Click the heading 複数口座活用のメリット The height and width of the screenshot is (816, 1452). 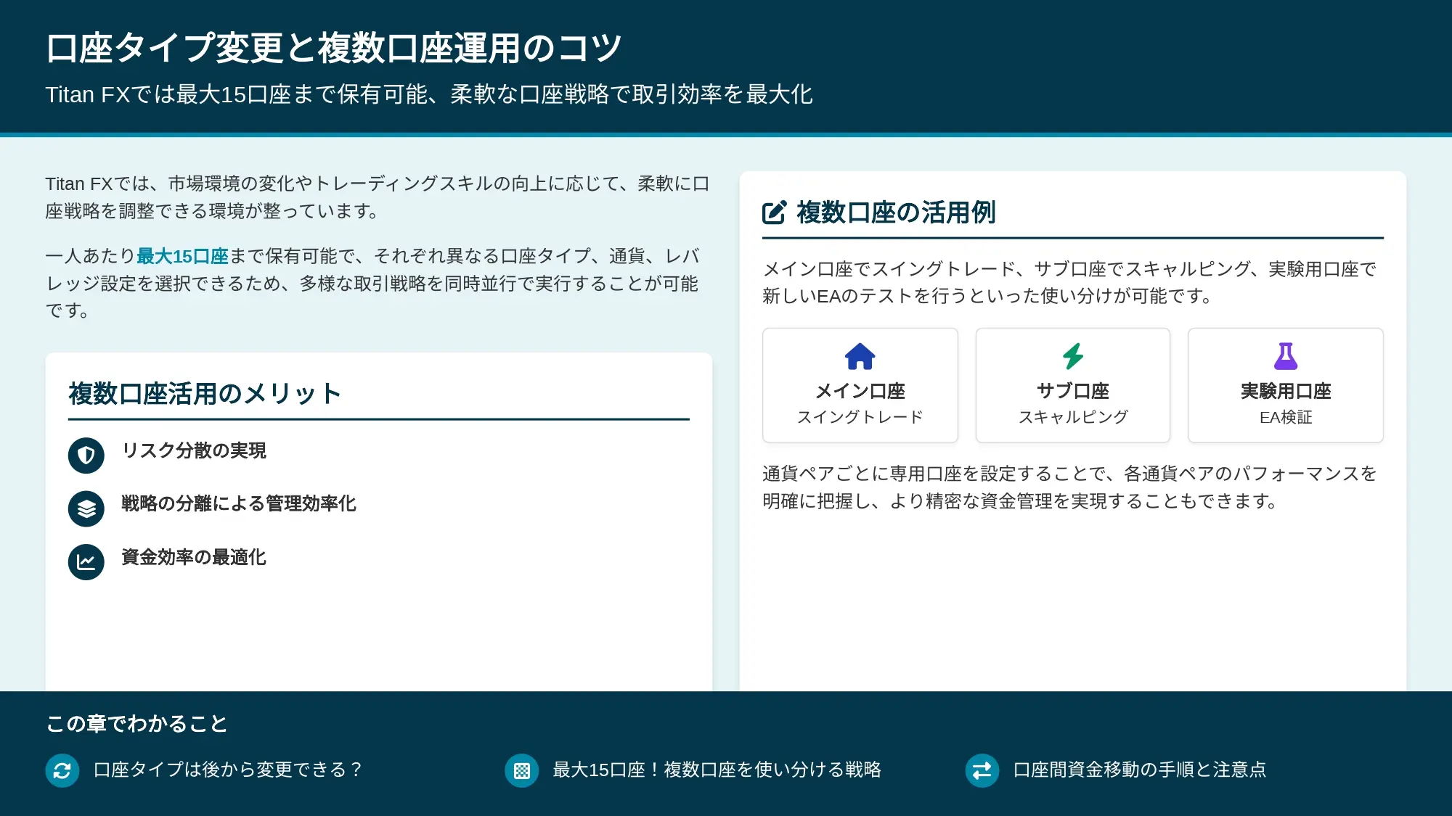point(205,394)
